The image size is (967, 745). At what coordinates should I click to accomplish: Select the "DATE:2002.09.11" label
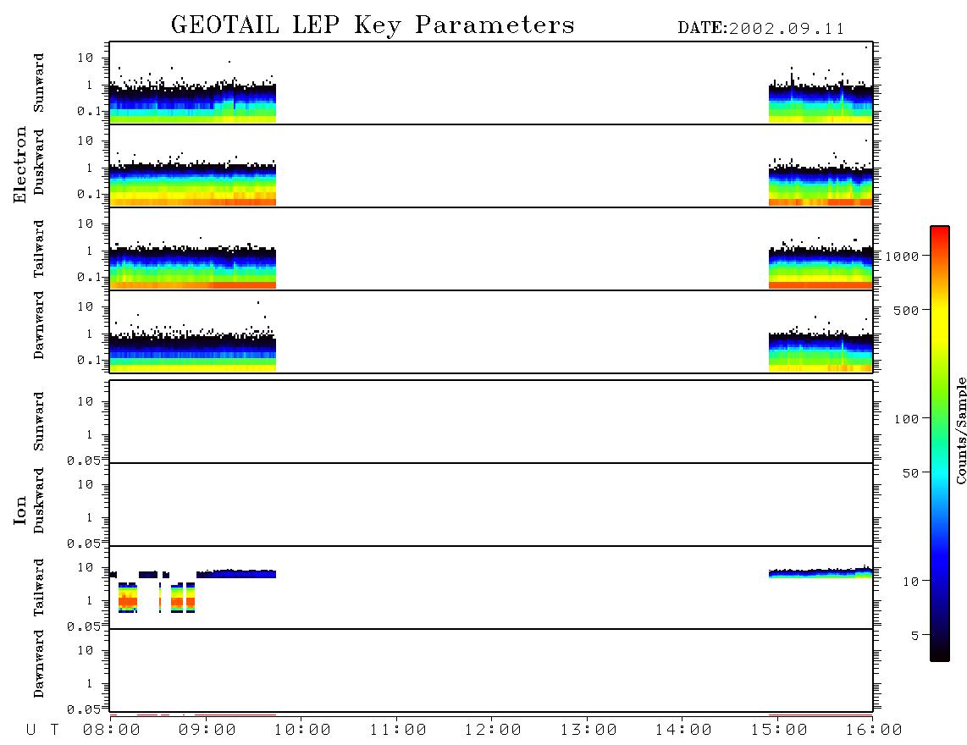[761, 29]
